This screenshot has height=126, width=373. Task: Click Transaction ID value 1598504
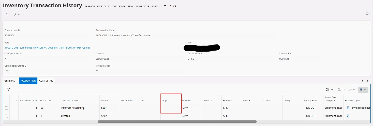tap(9, 36)
